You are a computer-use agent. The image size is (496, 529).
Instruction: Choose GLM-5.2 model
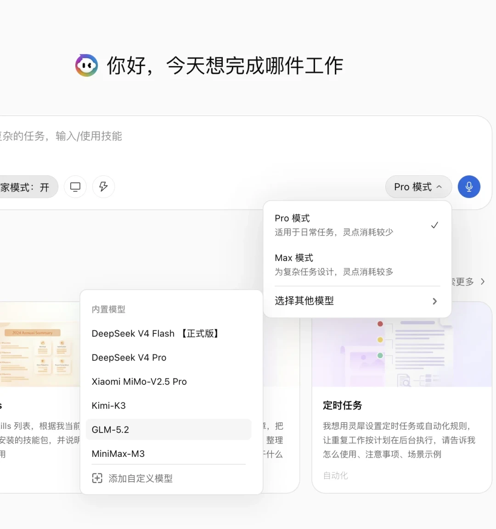coord(169,429)
